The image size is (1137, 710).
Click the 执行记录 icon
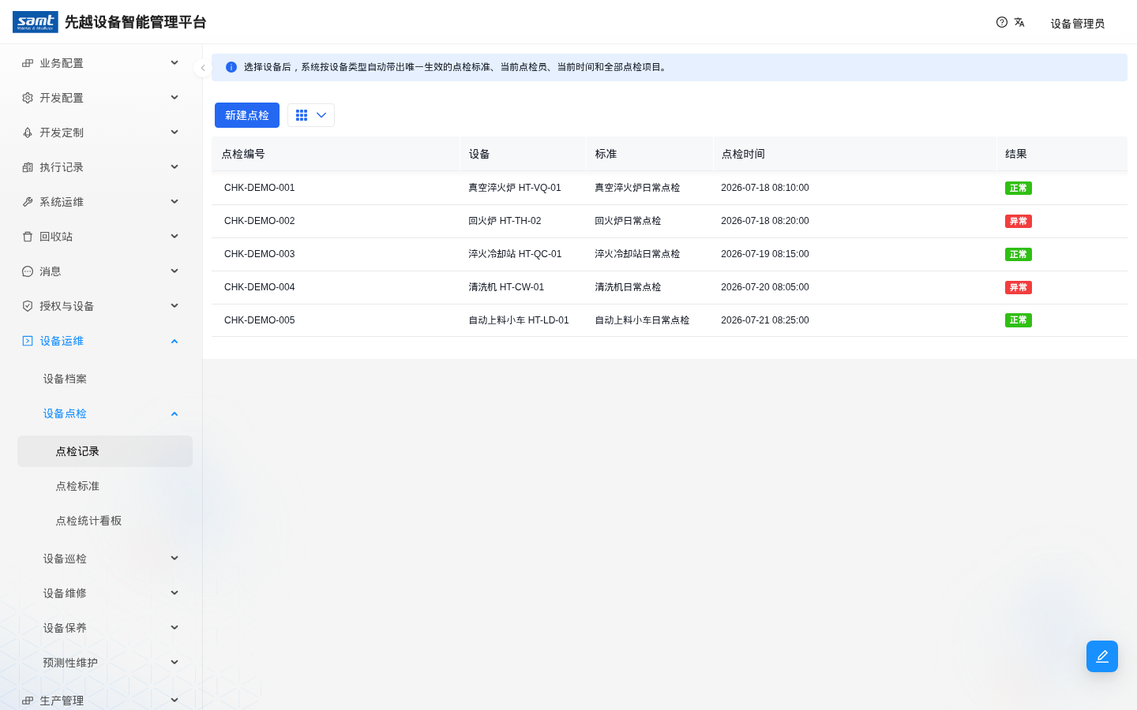coord(28,167)
